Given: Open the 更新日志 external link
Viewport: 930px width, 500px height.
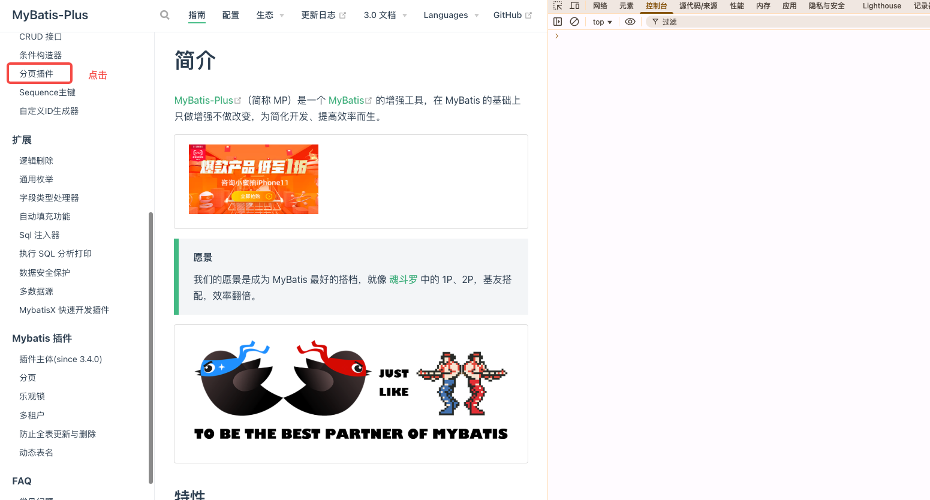Looking at the screenshot, I should point(324,15).
